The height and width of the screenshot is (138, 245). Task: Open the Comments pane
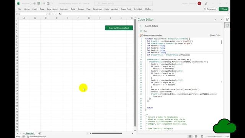click(210, 9)
